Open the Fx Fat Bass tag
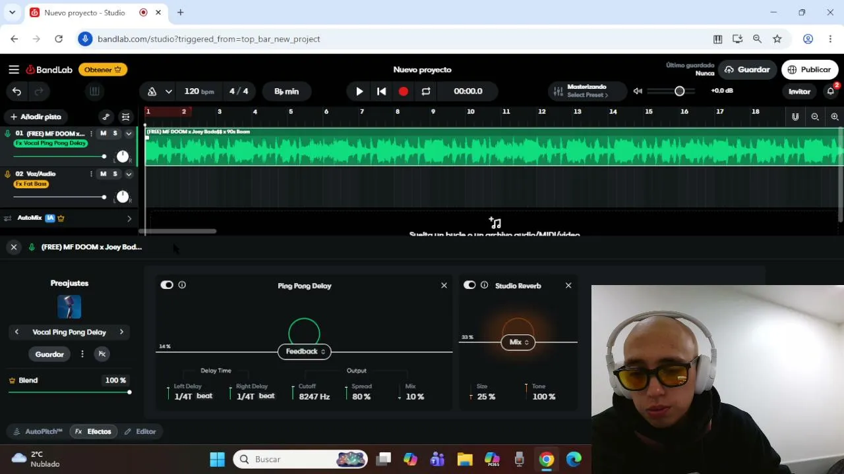The height and width of the screenshot is (474, 844). [31, 184]
